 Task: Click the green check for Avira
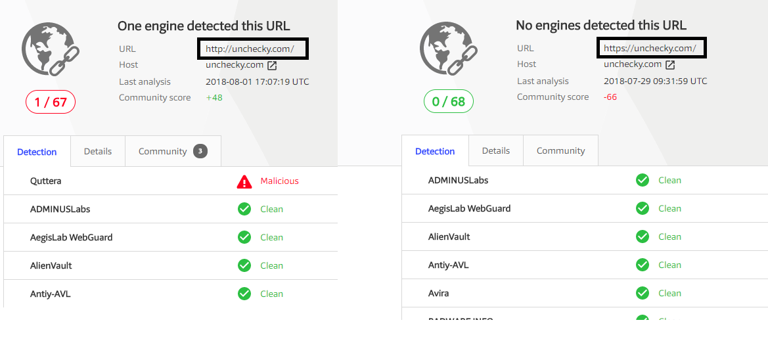point(642,294)
